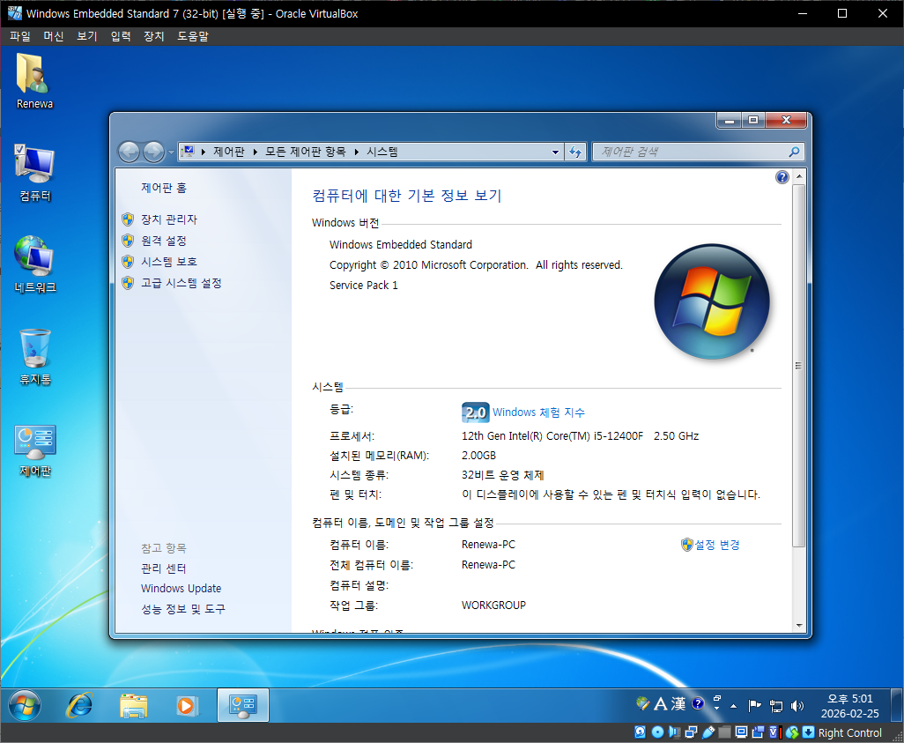Open recent pages dropdown next to forward button

coord(172,152)
